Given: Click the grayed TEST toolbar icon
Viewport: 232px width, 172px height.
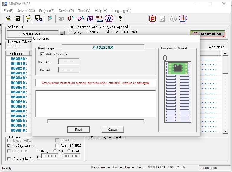Looking at the screenshot, I should pyautogui.click(x=173, y=19).
